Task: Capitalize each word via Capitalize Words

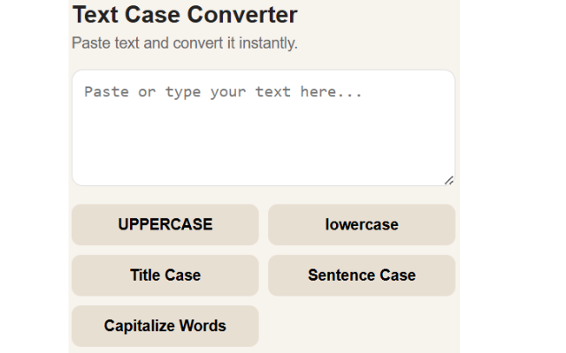Action: (165, 327)
